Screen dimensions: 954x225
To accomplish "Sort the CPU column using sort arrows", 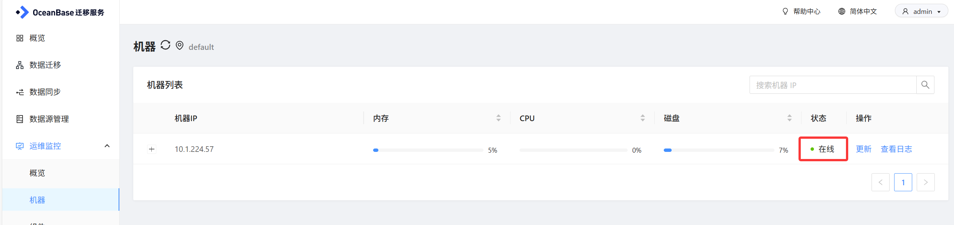I will [643, 118].
